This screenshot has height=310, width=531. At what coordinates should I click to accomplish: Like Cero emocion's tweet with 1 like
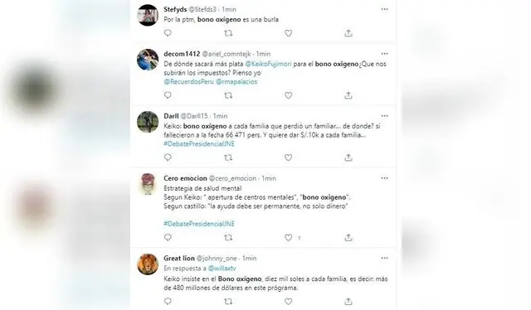288,238
